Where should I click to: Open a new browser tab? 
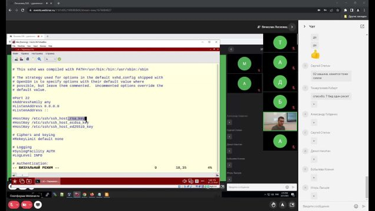point(59,4)
